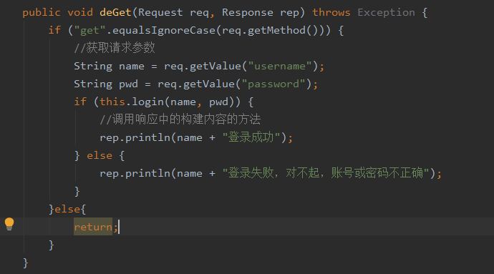494x274 pixels.
Task: Click the "username" string literal
Action: pos(280,66)
